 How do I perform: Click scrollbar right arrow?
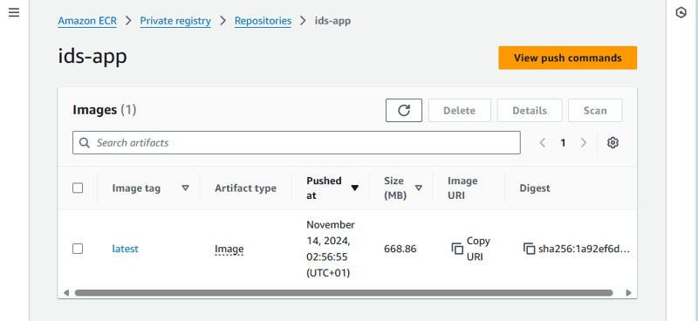click(x=628, y=293)
